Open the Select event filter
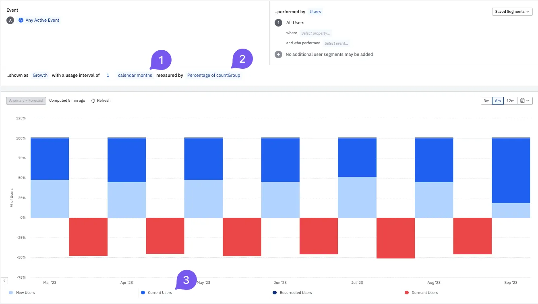The height and width of the screenshot is (304, 538). 336,43
